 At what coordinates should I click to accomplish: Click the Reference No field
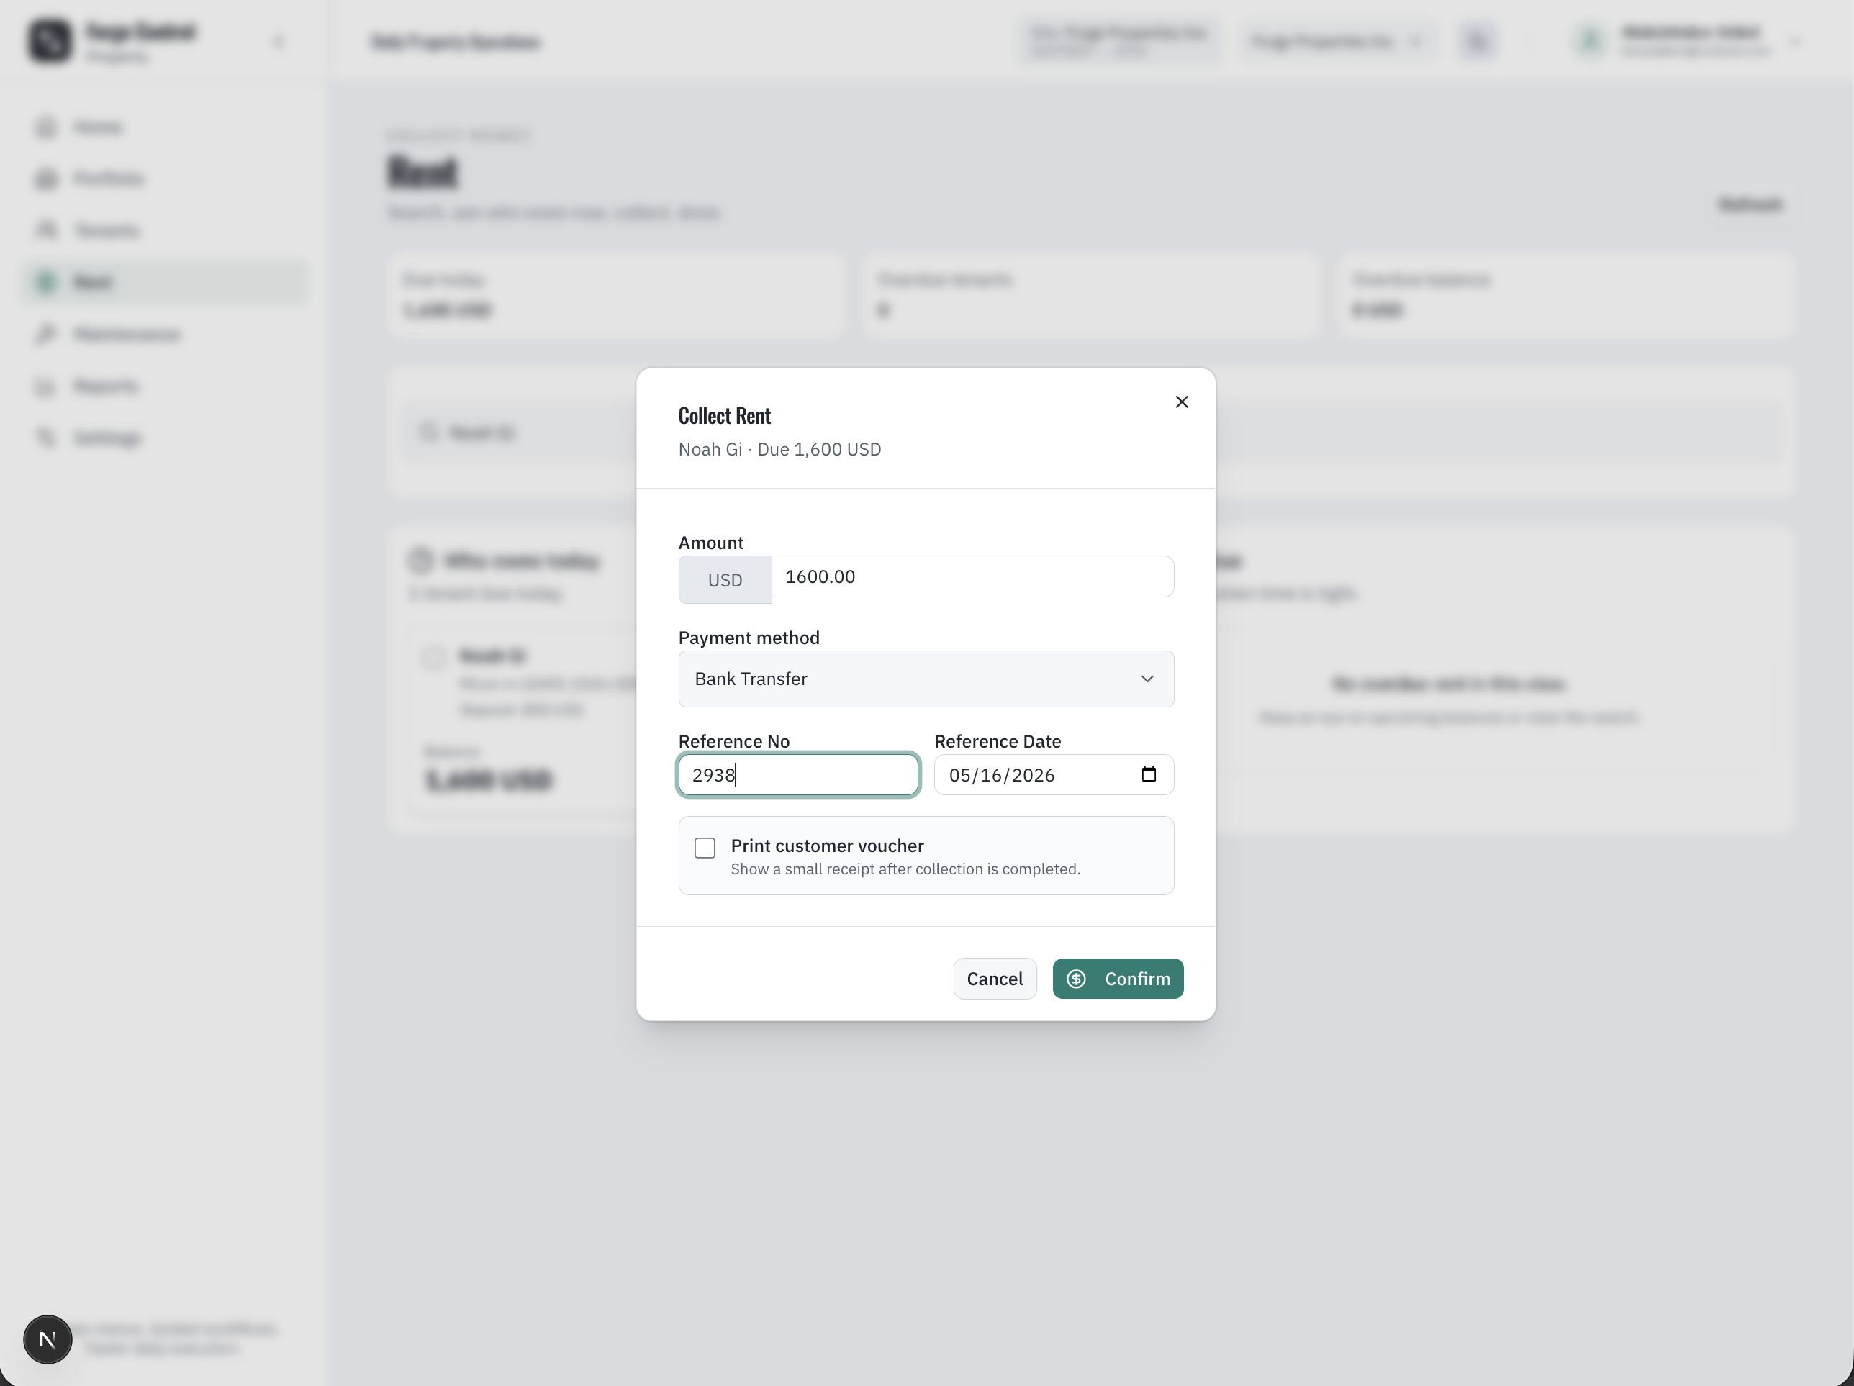[x=798, y=775]
